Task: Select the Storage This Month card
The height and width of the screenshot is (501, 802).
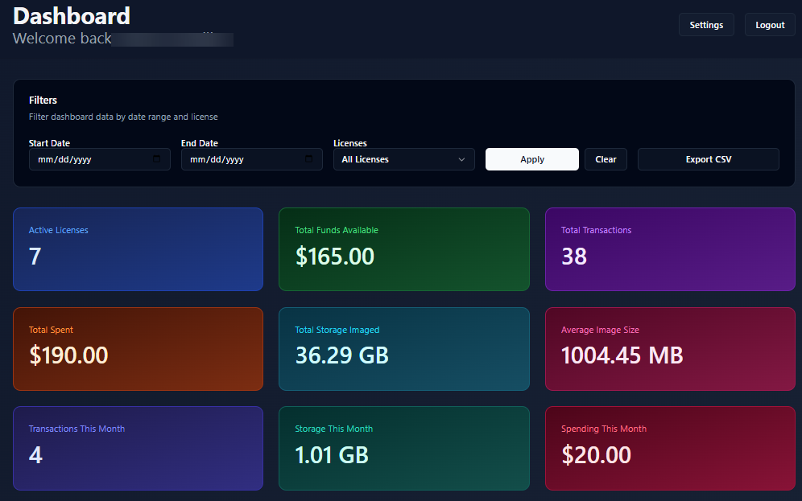Action: (403, 448)
